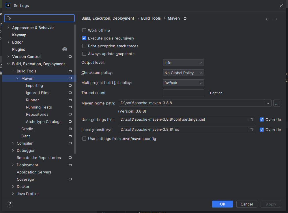Click the Local repository path field
This screenshot has height=213, width=288.
point(187,130)
